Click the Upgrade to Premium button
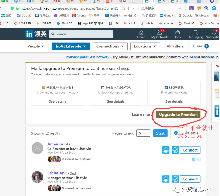The image size is (220, 196). [x=178, y=115]
